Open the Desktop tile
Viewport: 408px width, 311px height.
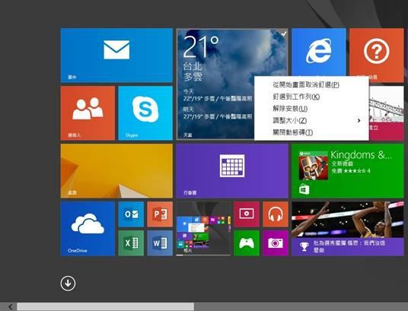[x=116, y=171]
